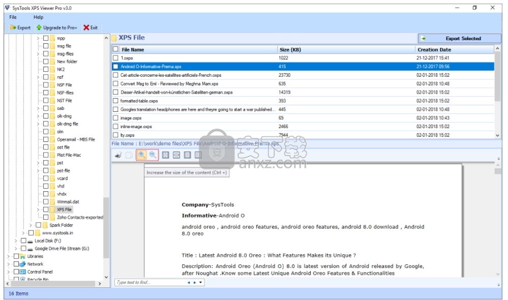Expand the pst-file folder node
The width and height of the screenshot is (508, 300).
[x=38, y=171]
